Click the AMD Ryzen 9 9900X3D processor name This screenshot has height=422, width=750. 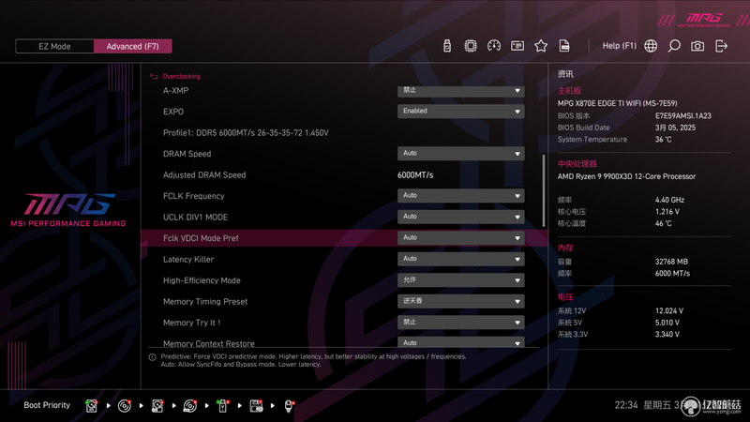626,176
